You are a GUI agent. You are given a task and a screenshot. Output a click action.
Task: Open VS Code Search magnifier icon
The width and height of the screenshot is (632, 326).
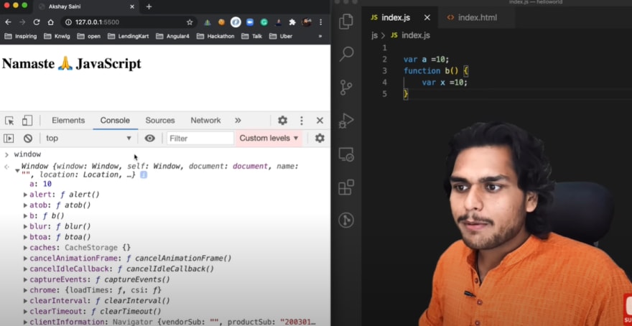point(346,54)
